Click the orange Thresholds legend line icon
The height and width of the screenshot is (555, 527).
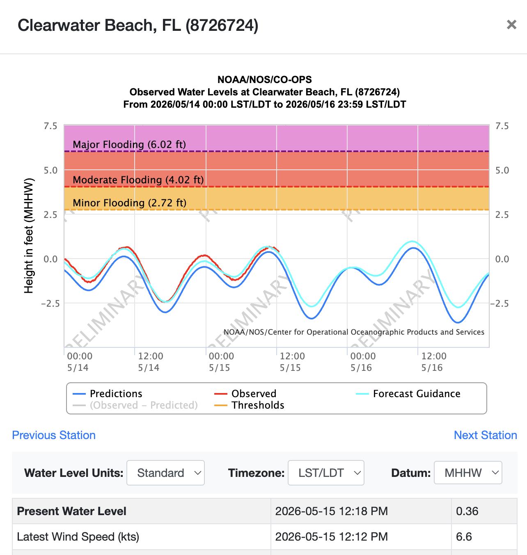(x=221, y=405)
